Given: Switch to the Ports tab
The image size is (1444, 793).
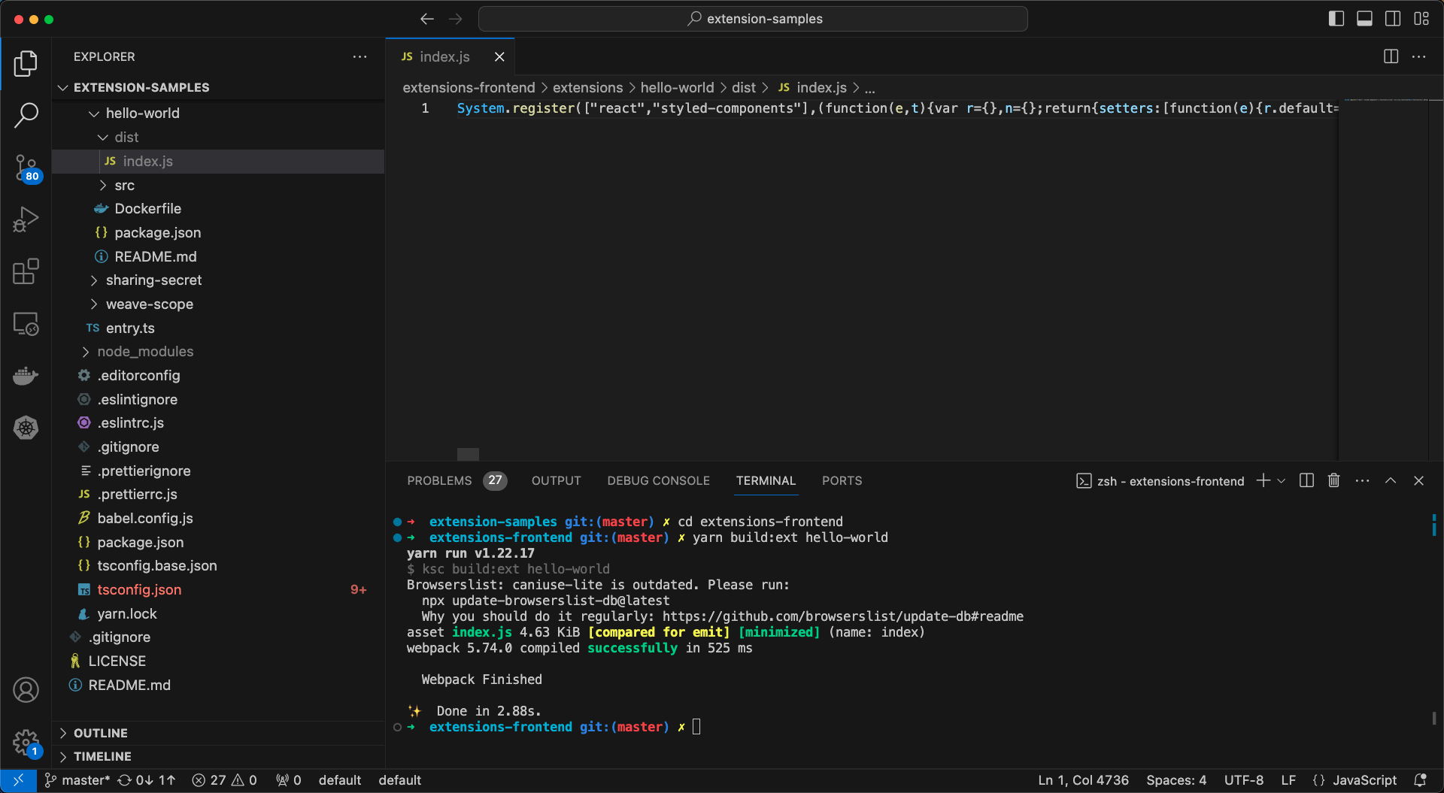Looking at the screenshot, I should tap(842, 480).
